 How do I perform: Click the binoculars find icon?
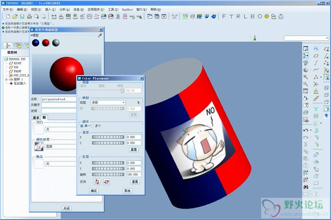pyautogui.click(x=306, y=187)
